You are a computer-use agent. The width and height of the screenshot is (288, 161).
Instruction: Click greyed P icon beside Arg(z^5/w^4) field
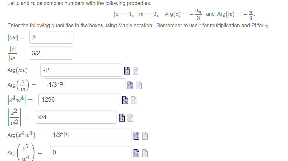click(145, 152)
